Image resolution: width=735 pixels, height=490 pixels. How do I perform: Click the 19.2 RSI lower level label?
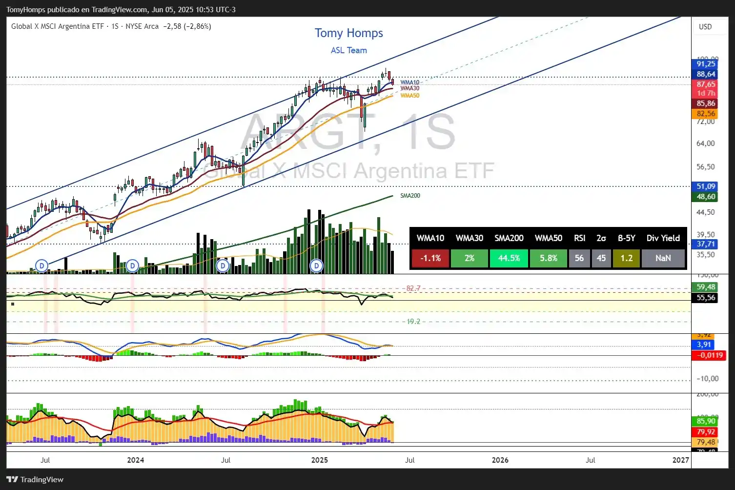coord(413,322)
